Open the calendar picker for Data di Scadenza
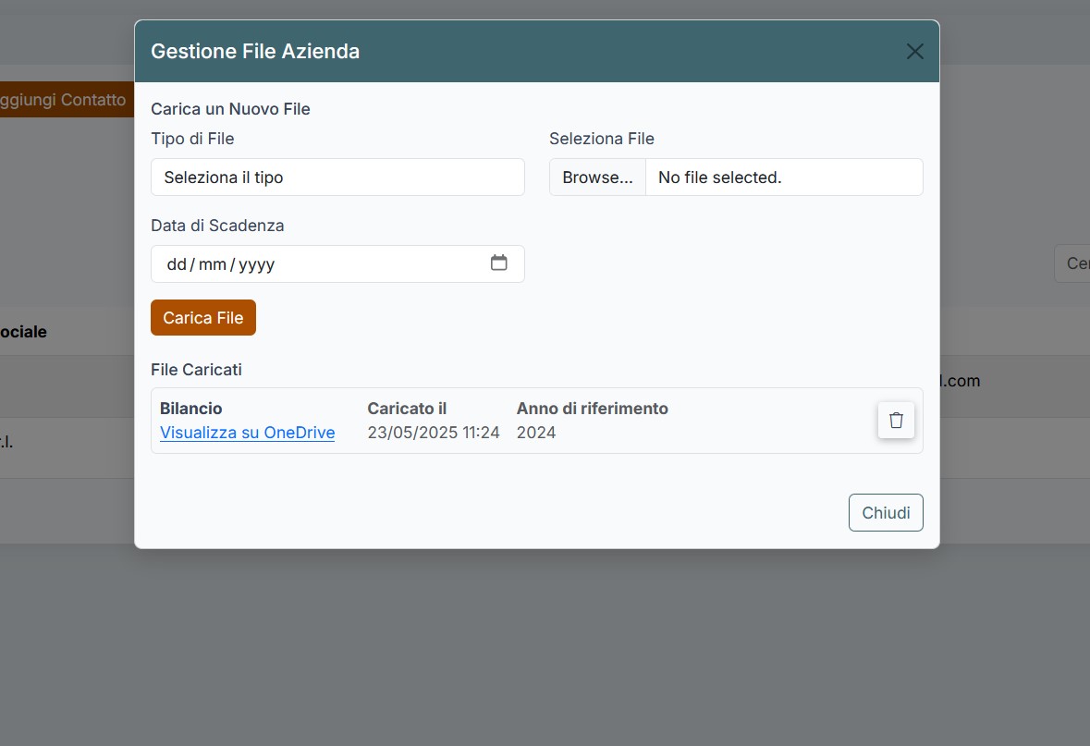Screen dimensions: 1090x746 [498, 263]
